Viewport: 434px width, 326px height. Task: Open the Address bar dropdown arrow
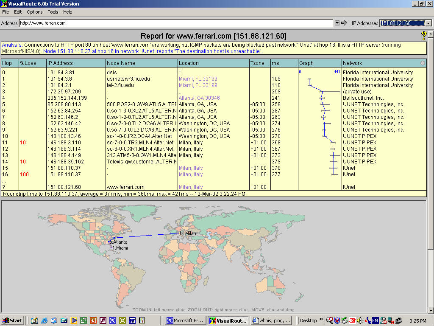(x=337, y=23)
